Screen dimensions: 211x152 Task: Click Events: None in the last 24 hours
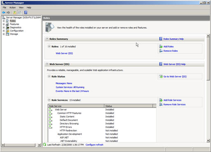point(72,91)
